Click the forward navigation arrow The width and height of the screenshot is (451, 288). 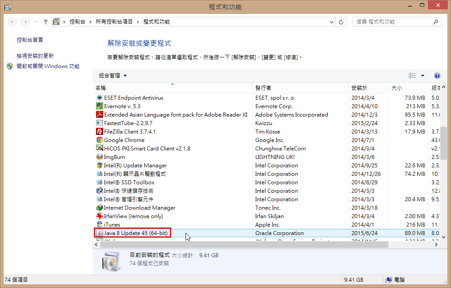pyautogui.click(x=25, y=22)
